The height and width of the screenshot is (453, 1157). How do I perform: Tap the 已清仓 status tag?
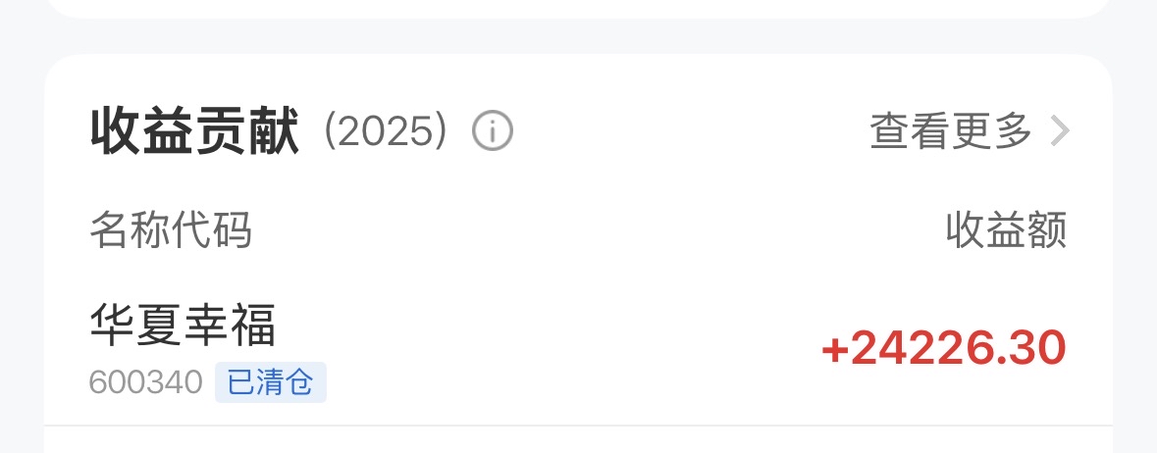click(x=270, y=381)
